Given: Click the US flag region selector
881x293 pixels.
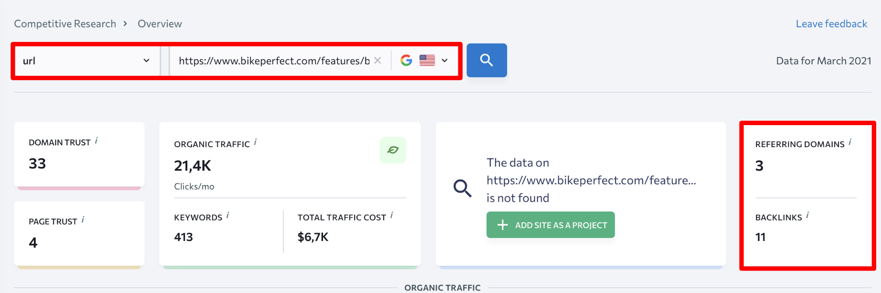Looking at the screenshot, I should point(427,60).
